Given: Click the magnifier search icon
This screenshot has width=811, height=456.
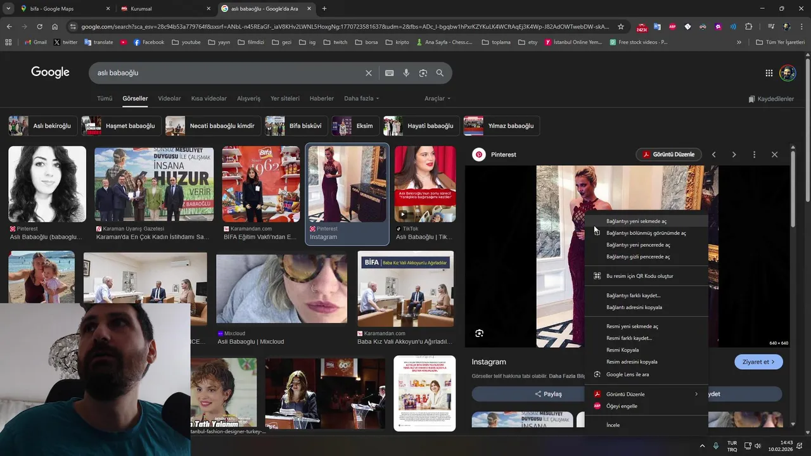Looking at the screenshot, I should point(440,73).
